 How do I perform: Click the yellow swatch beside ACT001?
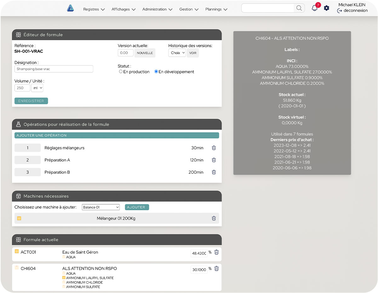(17, 251)
